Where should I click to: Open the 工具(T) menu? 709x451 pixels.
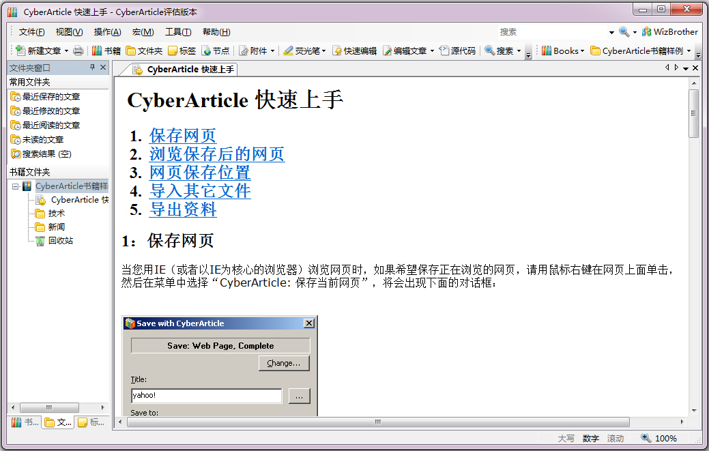point(178,31)
